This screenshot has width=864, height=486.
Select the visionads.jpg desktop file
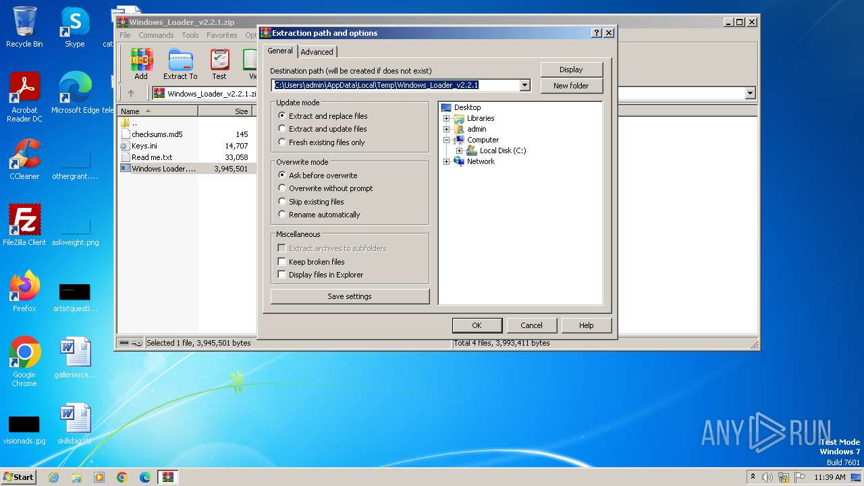click(x=24, y=428)
